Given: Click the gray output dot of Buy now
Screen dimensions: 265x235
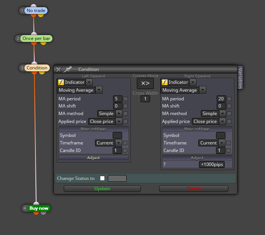Looking at the screenshot, I should coord(43,213).
